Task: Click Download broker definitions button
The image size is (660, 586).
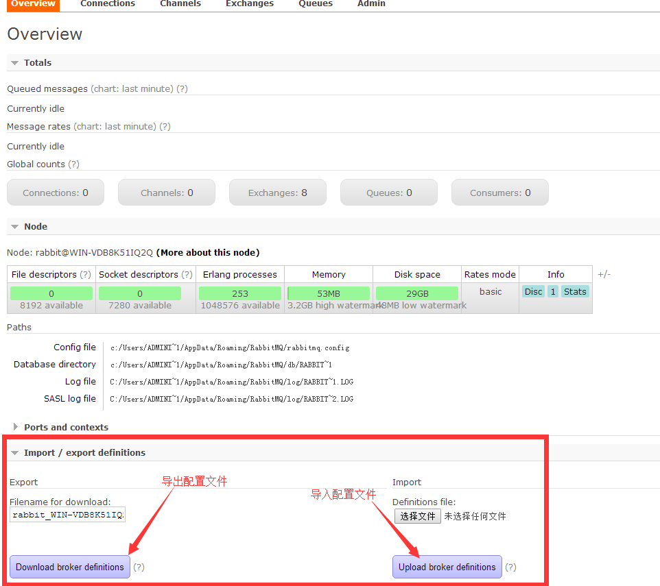Action: point(70,567)
